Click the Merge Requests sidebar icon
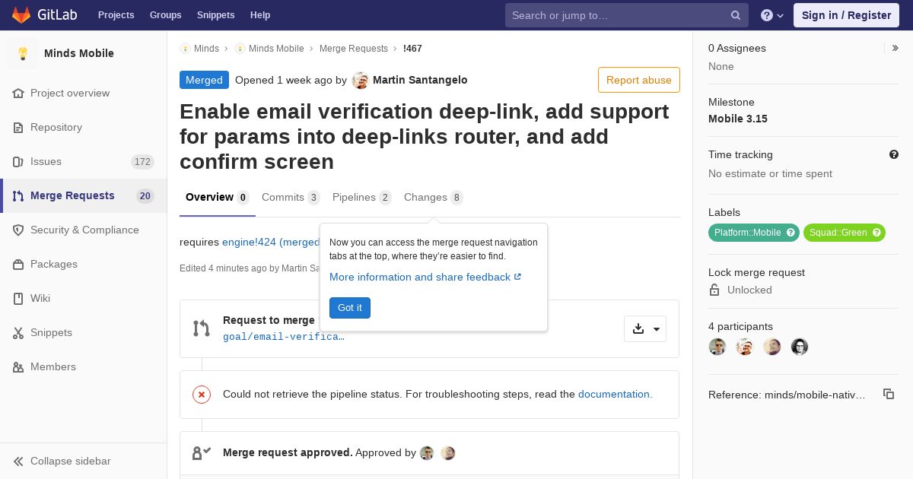The width and height of the screenshot is (913, 479). 18,195
